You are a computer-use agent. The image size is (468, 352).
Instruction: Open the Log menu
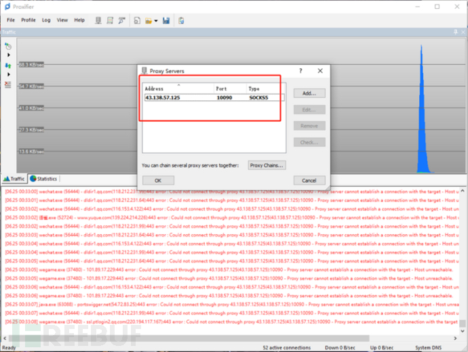pyautogui.click(x=46, y=20)
